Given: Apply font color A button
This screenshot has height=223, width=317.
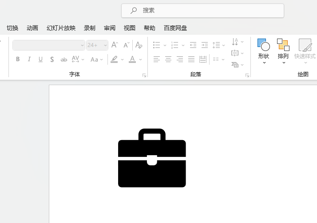Looking at the screenshot, I should pyautogui.click(x=132, y=59).
